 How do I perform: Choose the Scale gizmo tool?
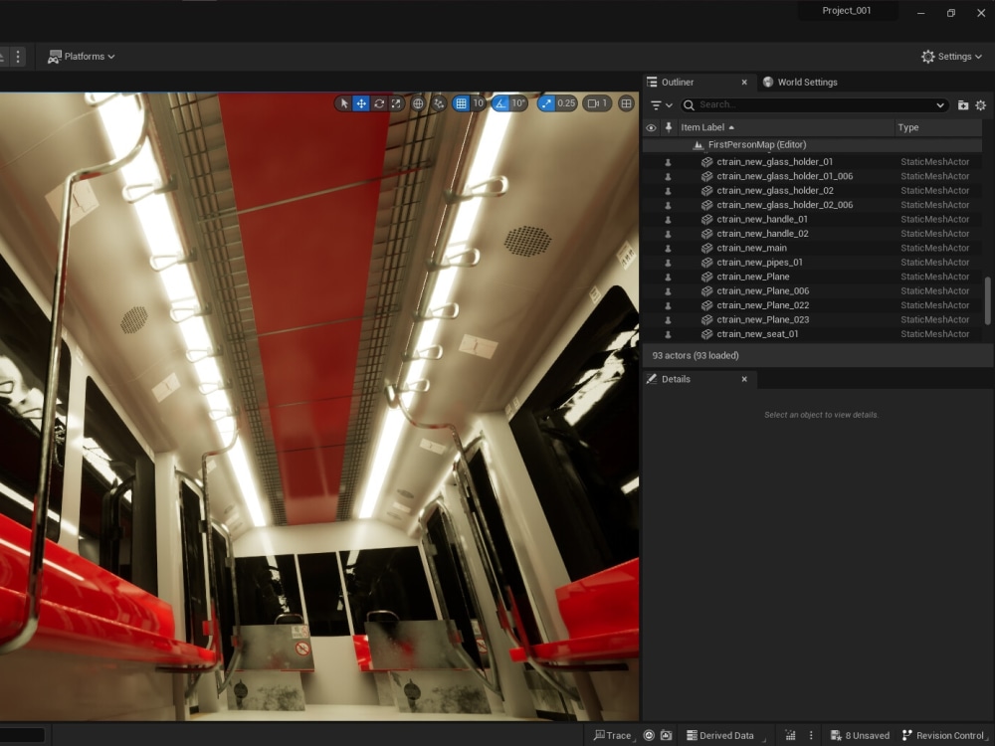[x=396, y=103]
